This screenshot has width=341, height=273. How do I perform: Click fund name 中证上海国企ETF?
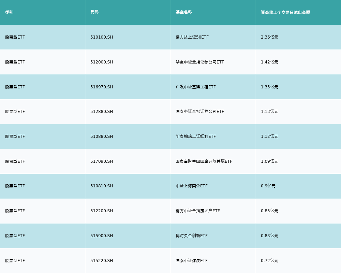(x=192, y=186)
